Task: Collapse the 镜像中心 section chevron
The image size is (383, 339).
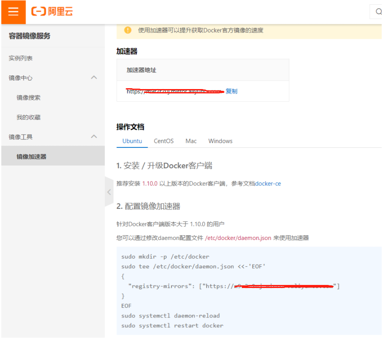Action: (x=94, y=77)
